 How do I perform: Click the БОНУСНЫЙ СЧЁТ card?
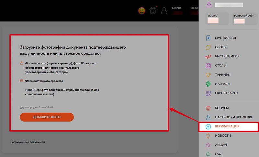point(245,19)
